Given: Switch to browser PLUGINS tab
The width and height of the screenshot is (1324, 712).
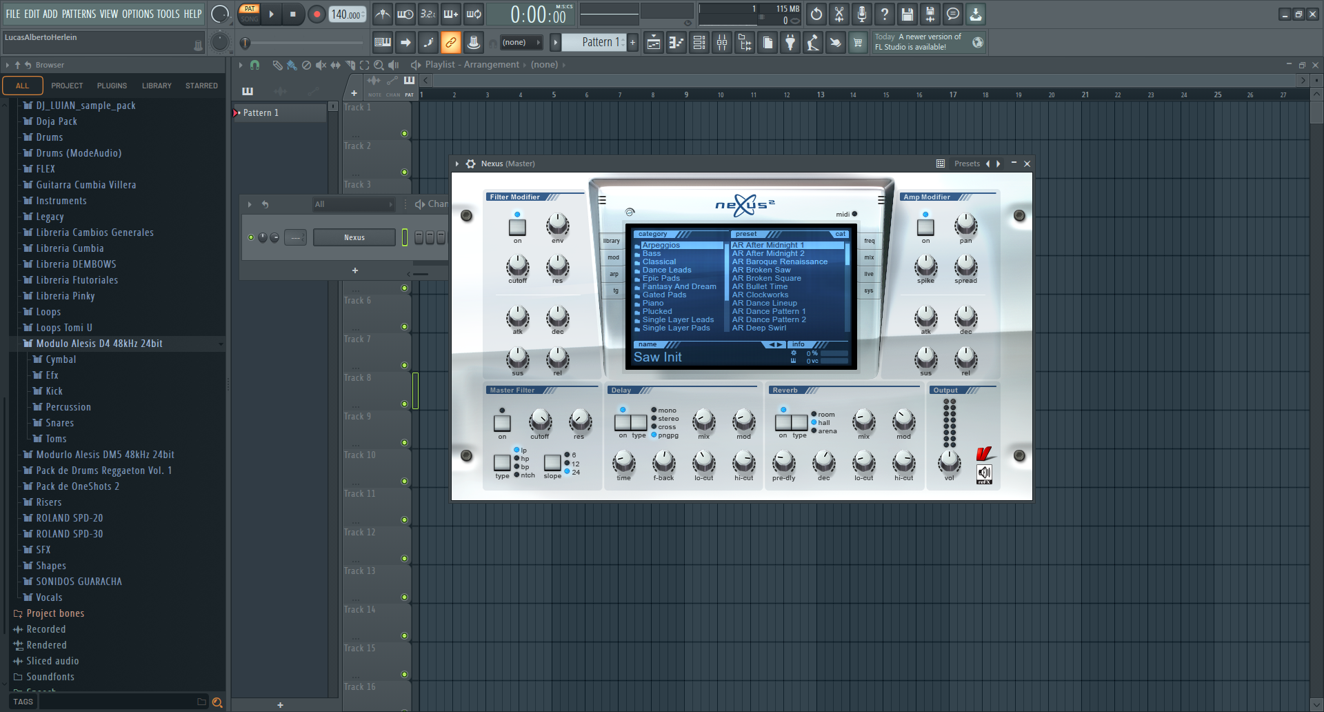Looking at the screenshot, I should 112,86.
